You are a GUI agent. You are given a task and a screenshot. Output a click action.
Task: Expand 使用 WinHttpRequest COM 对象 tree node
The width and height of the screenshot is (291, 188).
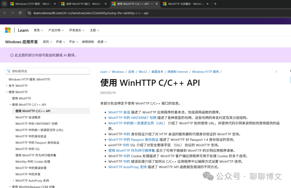10,186
